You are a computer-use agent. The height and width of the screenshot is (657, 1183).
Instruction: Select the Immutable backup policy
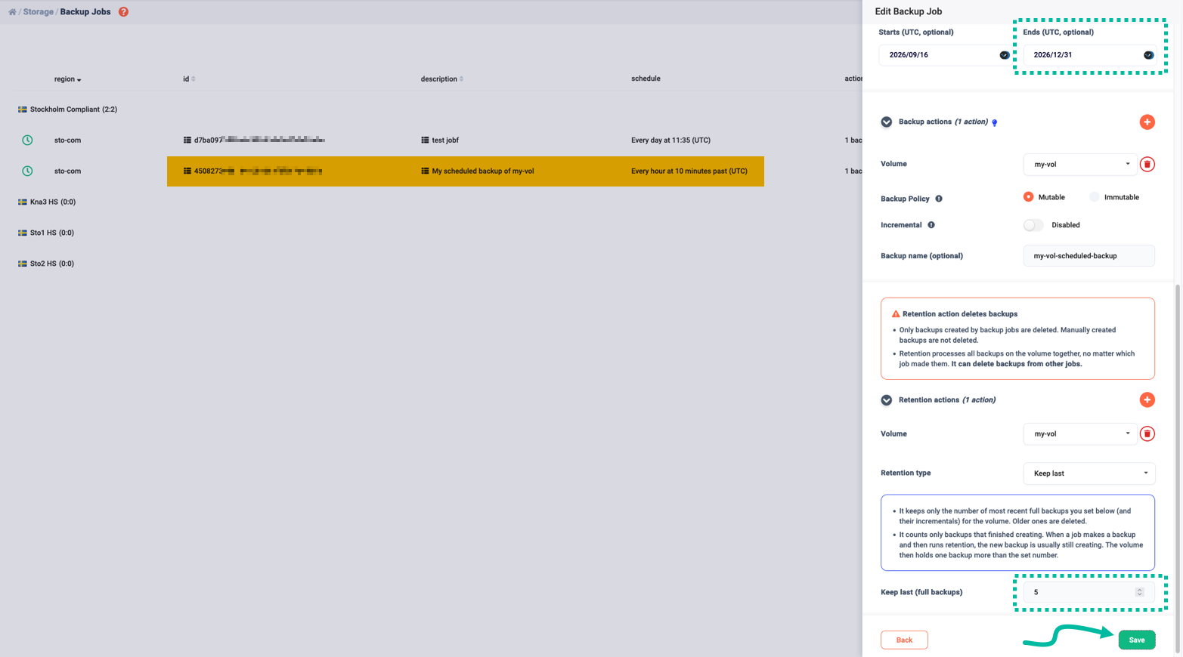point(1094,197)
